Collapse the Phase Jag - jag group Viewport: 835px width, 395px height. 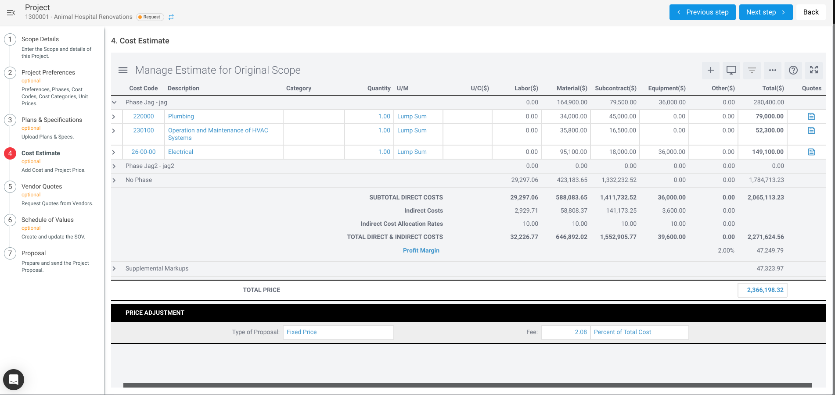[114, 102]
